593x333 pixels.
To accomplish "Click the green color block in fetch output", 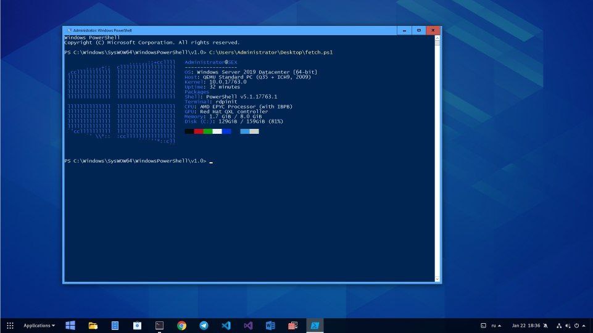I will [x=207, y=131].
